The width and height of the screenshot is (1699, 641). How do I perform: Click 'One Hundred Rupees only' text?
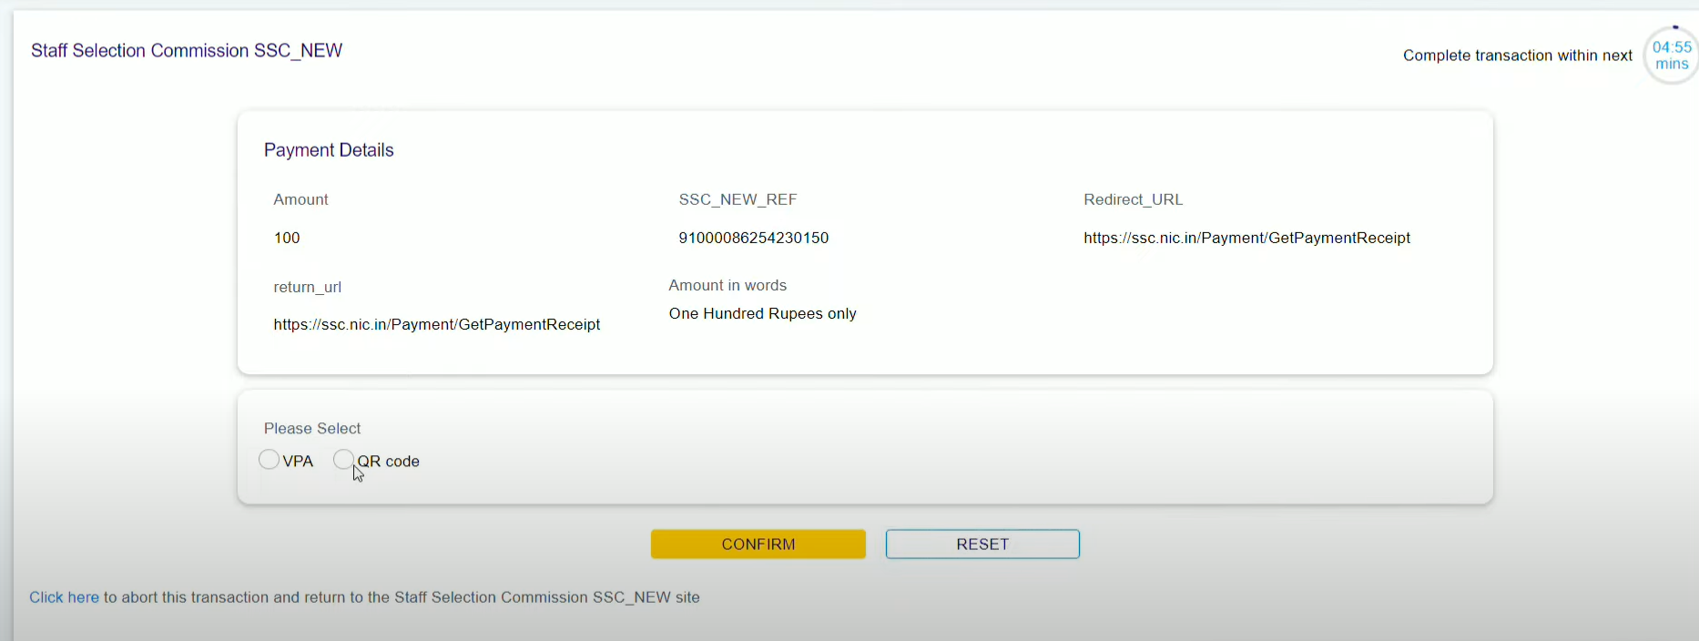(763, 313)
